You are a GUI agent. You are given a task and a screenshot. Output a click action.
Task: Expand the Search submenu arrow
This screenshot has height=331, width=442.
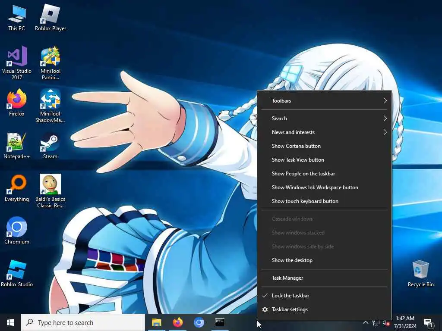(x=385, y=119)
